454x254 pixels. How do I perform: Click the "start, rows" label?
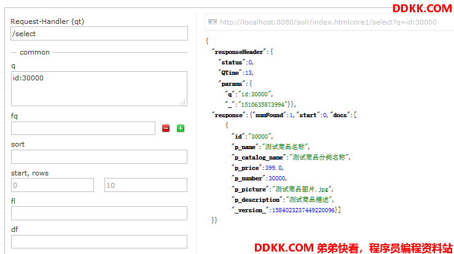(30, 173)
